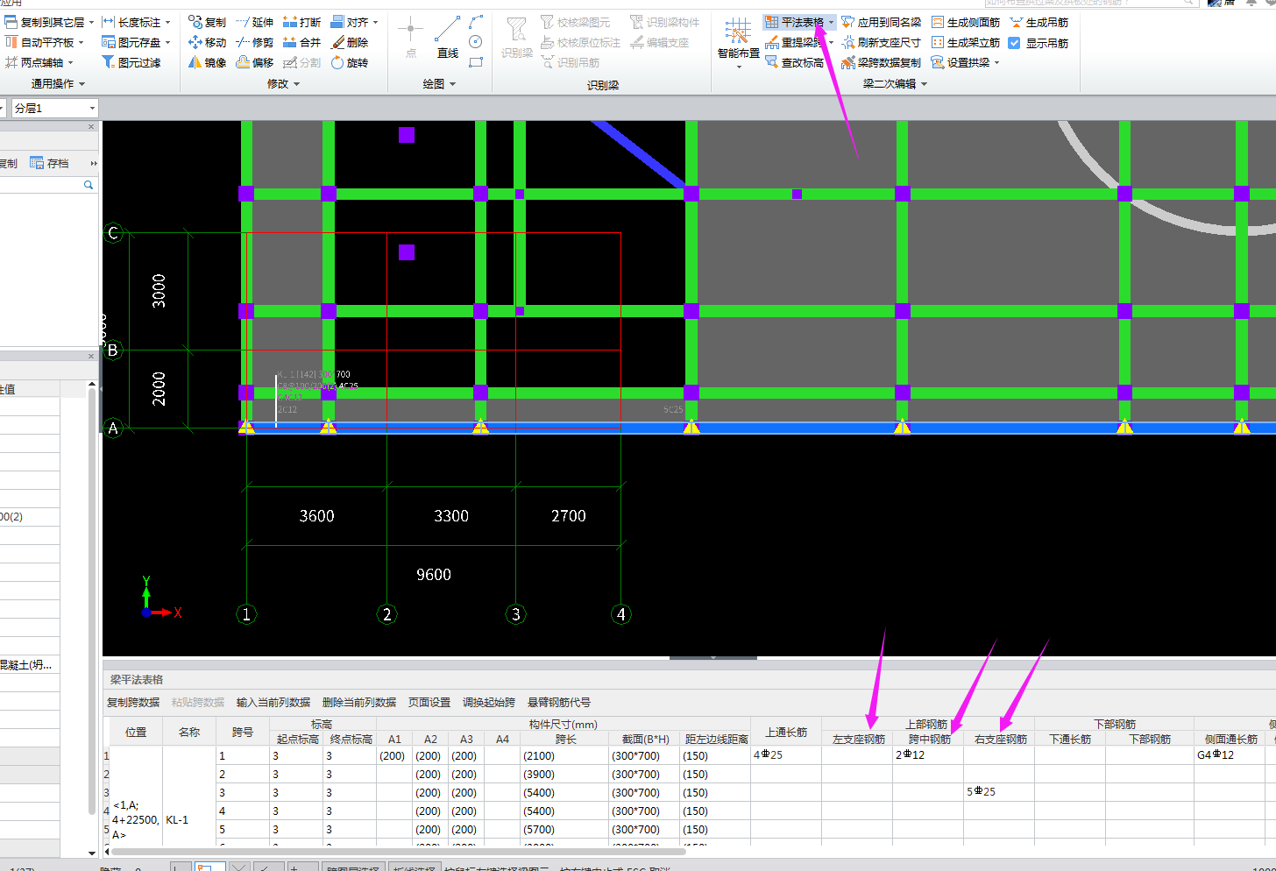This screenshot has width=1276, height=871.
Task: Open the 图元过滤 filter tool
Action: tap(131, 62)
